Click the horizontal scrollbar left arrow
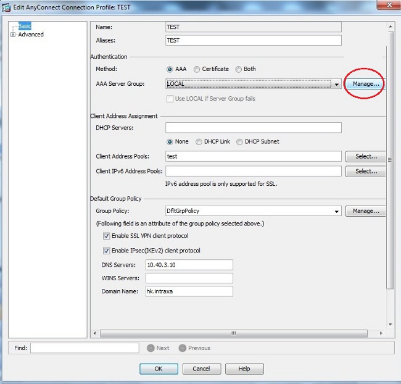The height and width of the screenshot is (384, 401). [x=95, y=333]
